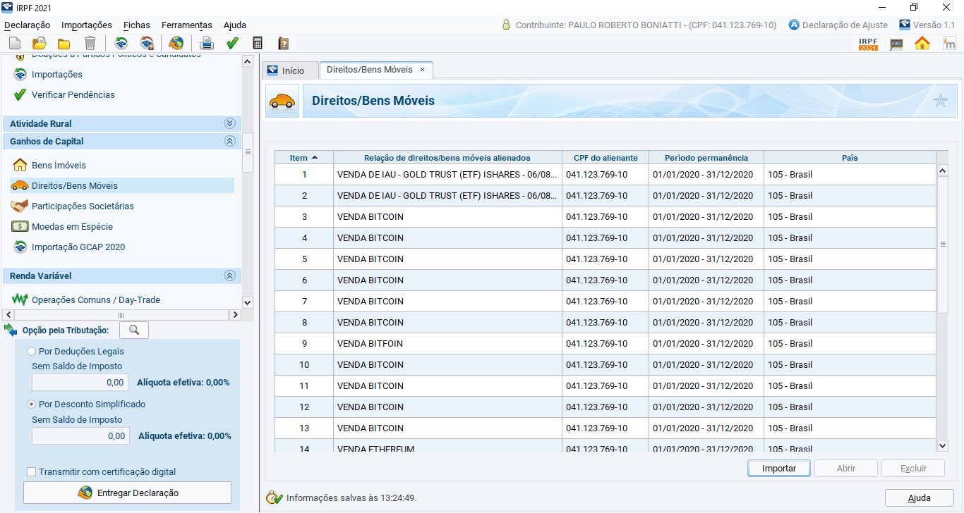Click the trash can delete icon
Image resolution: width=964 pixels, height=513 pixels.
pyautogui.click(x=90, y=43)
